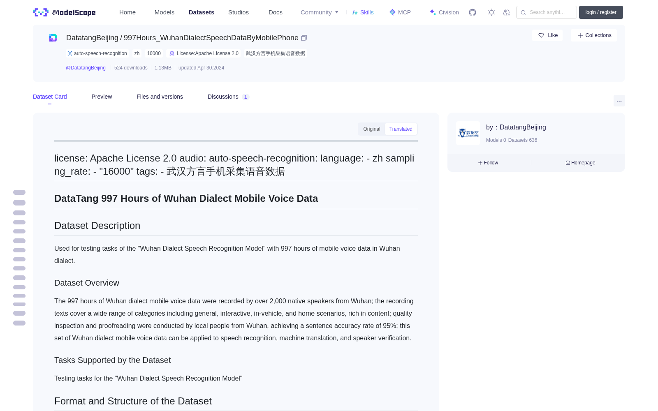658x411 pixels.
Task: Click the DatatangBeijing owner name in the title
Action: click(x=92, y=38)
